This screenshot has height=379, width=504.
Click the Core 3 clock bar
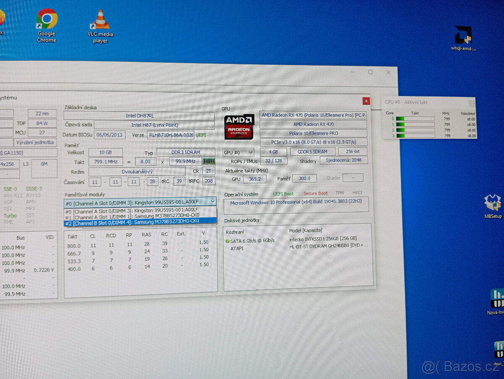tap(415, 136)
